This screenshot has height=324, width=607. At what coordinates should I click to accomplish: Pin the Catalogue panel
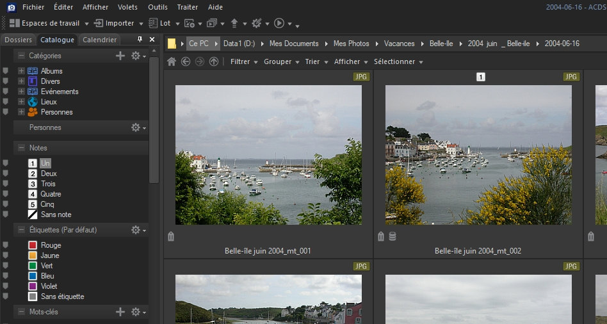pyautogui.click(x=140, y=40)
